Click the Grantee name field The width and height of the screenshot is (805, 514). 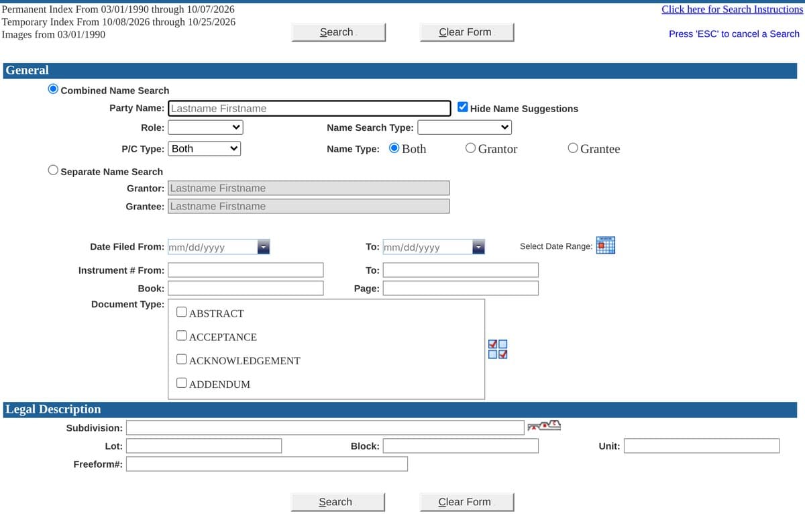[309, 206]
